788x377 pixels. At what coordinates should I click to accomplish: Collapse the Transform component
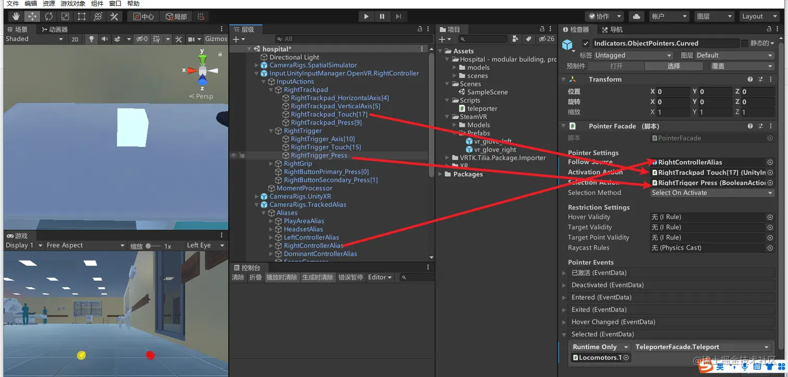(563, 80)
